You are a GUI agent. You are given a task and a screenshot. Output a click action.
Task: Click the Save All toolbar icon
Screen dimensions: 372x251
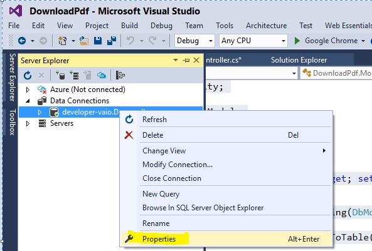(x=112, y=41)
